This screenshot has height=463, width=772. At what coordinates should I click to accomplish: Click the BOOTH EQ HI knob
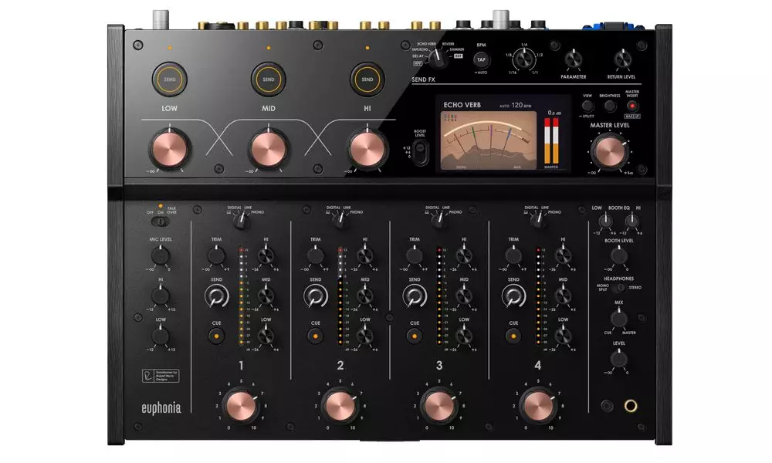(631, 221)
